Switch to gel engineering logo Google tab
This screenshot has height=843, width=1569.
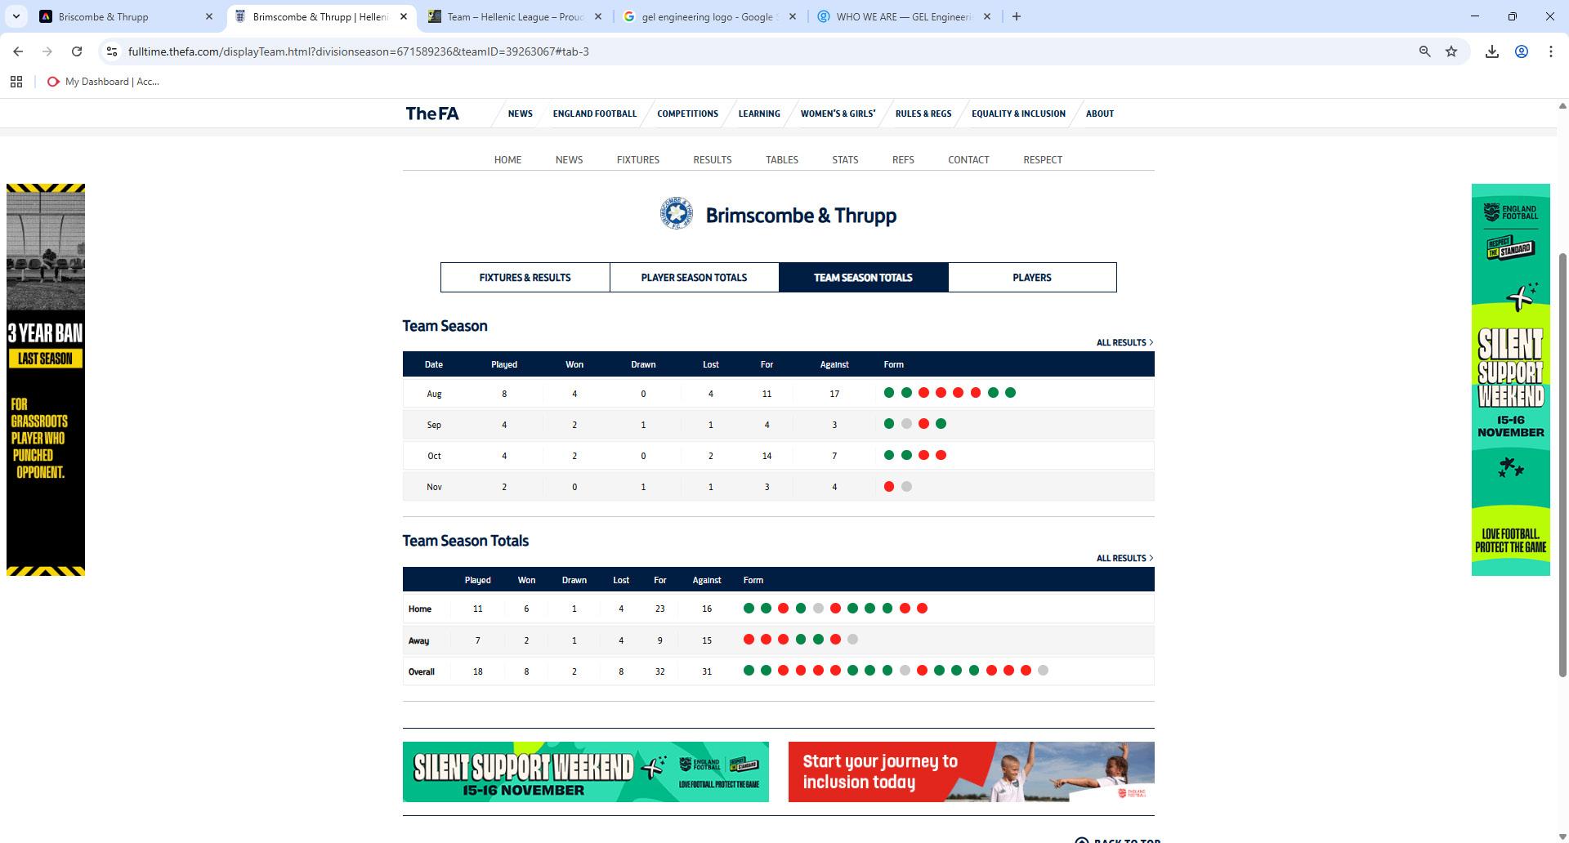pos(710,16)
